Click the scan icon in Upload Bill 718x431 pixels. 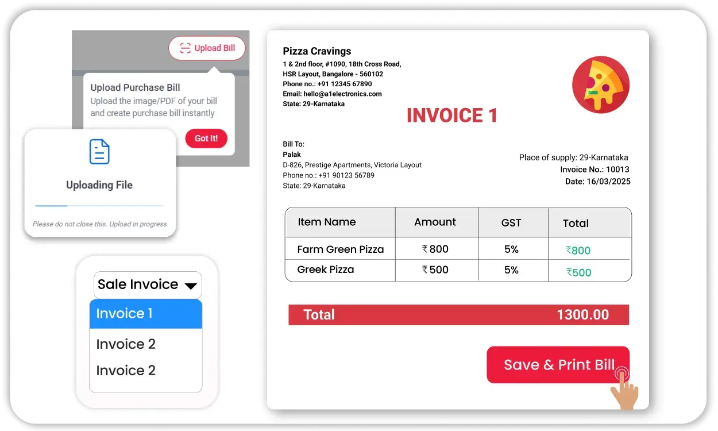click(184, 48)
